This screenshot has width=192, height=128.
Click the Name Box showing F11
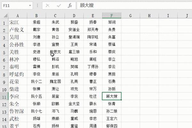click(17, 5)
